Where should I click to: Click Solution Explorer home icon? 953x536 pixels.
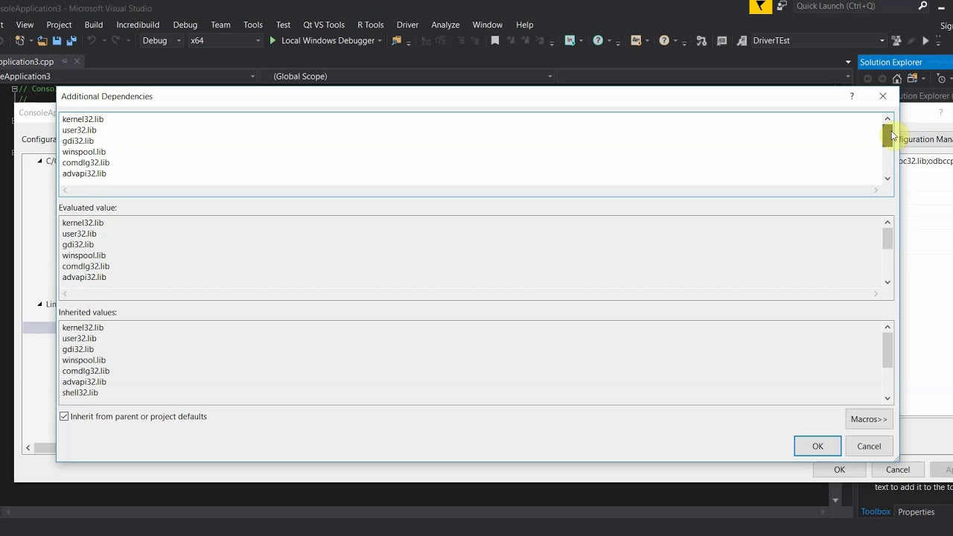click(x=897, y=79)
